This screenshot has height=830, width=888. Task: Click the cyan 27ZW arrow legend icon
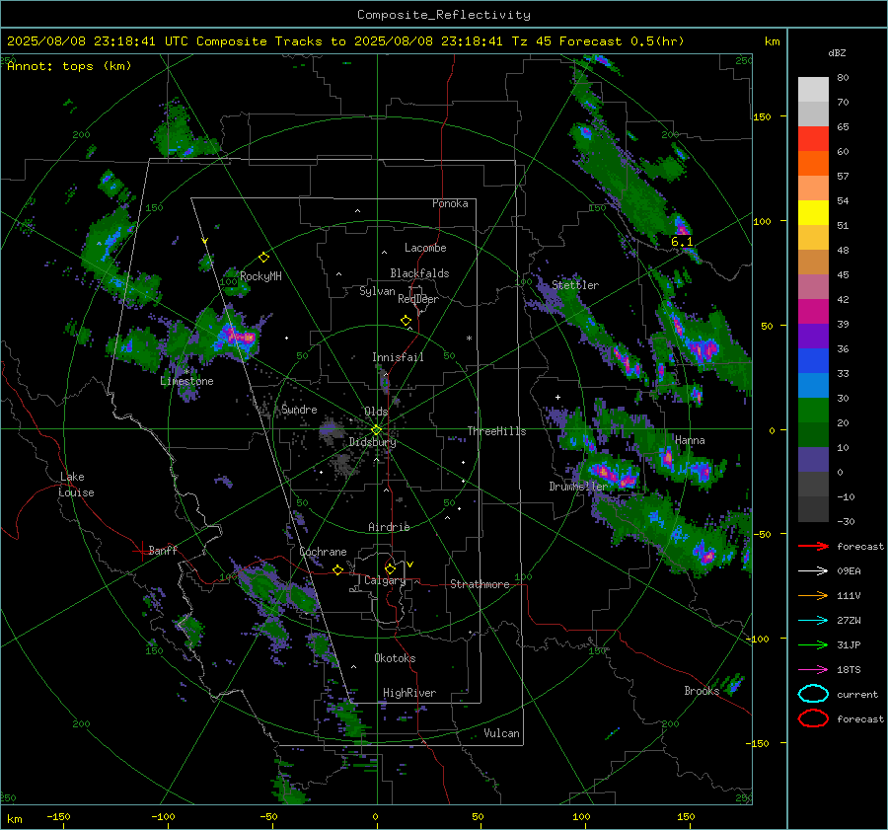pyautogui.click(x=813, y=621)
